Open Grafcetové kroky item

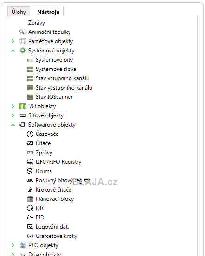coord(57,236)
